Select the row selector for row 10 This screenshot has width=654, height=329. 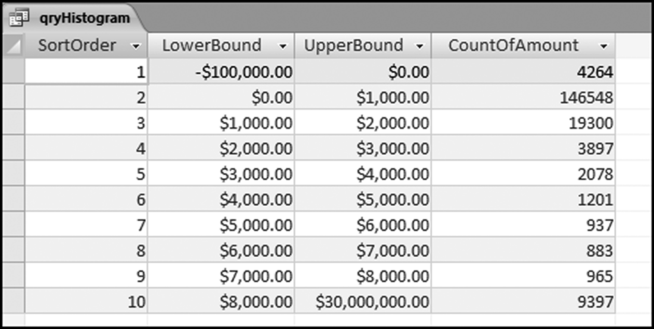(x=13, y=302)
